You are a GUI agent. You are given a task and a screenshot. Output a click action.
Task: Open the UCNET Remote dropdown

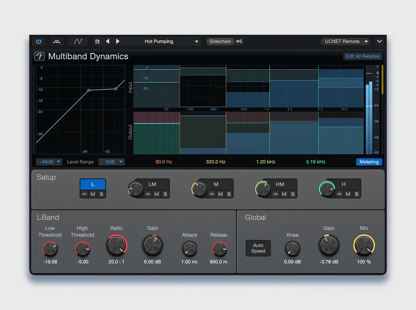345,41
